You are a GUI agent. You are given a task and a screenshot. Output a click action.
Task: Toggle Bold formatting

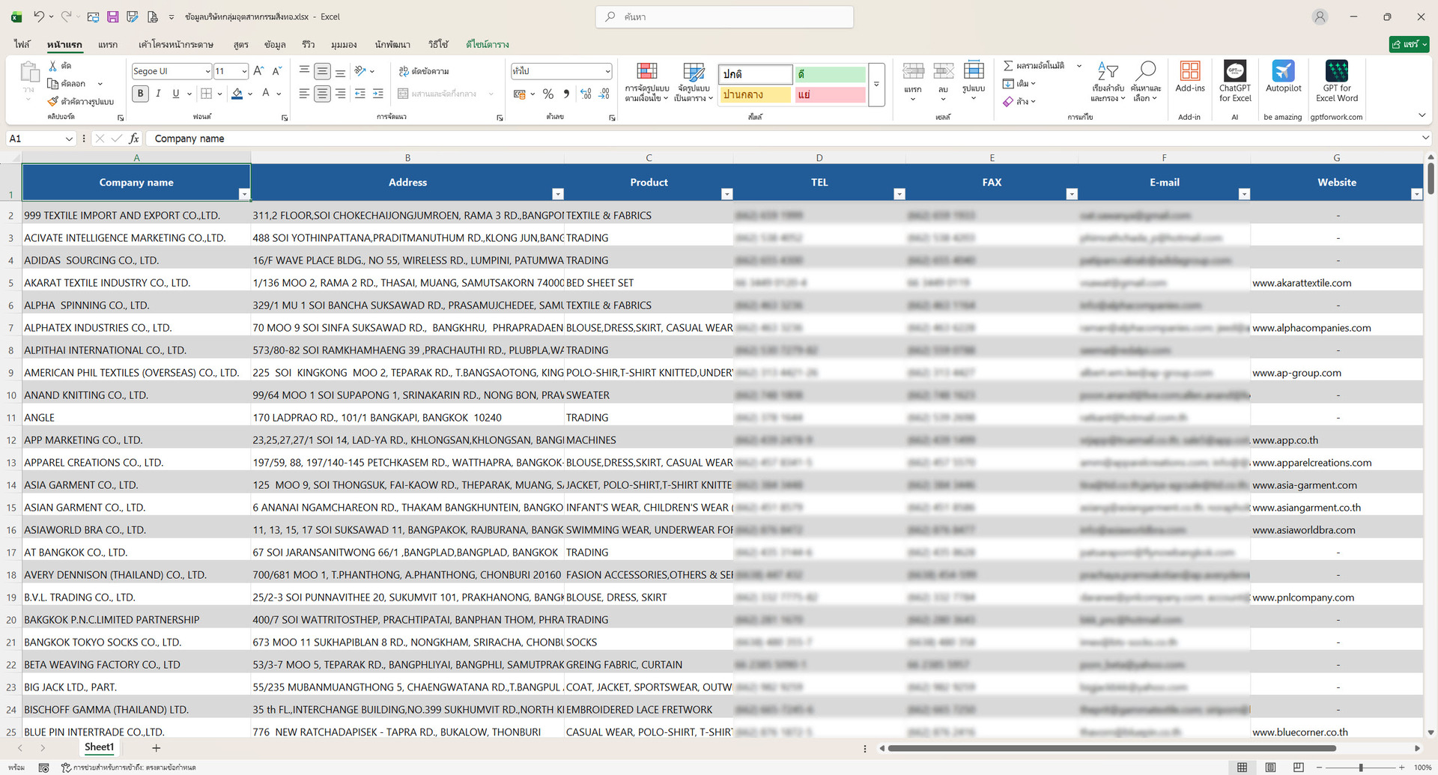(140, 94)
